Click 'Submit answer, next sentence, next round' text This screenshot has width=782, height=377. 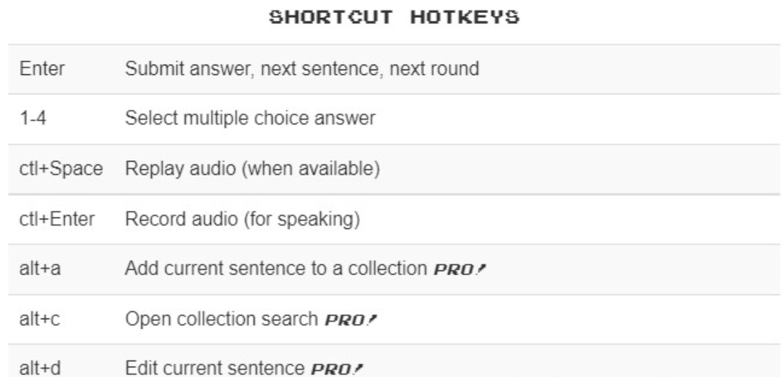click(302, 69)
